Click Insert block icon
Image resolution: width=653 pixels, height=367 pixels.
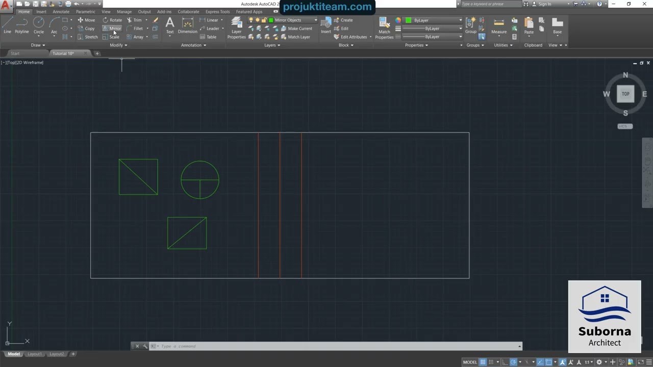325,25
